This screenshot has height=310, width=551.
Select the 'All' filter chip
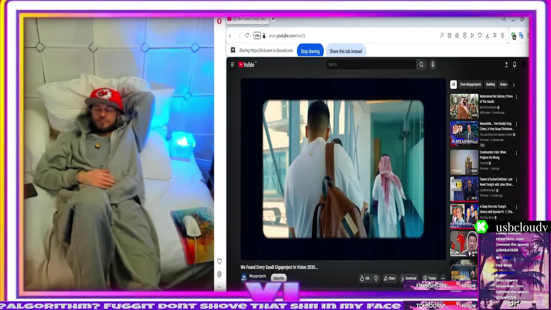(453, 84)
